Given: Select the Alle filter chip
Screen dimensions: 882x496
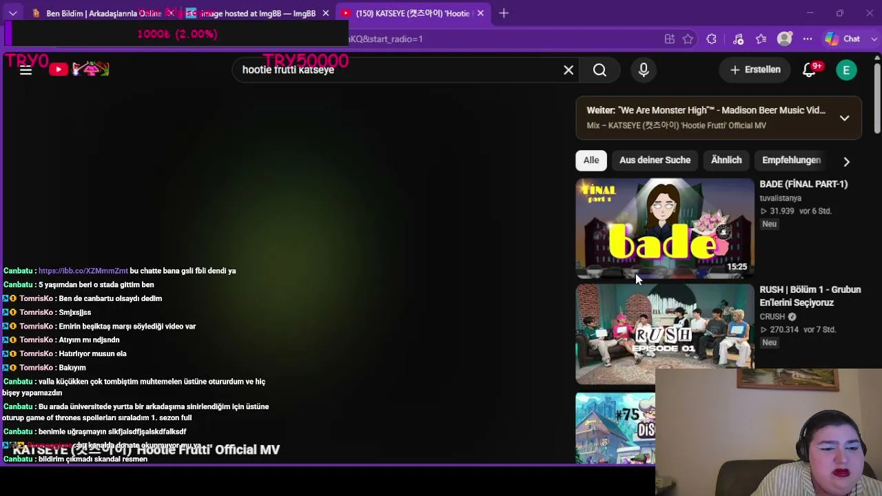Looking at the screenshot, I should click(591, 160).
